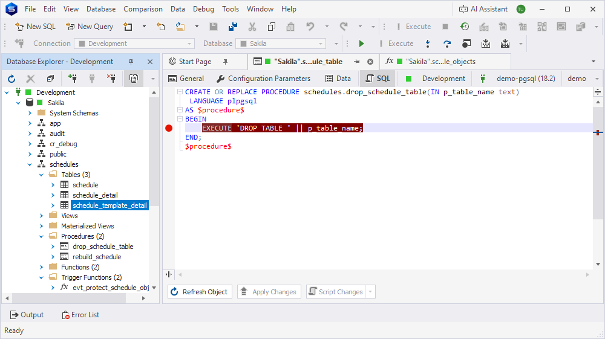Click the New Query toolbar button
The height and width of the screenshot is (339, 605).
pos(90,27)
